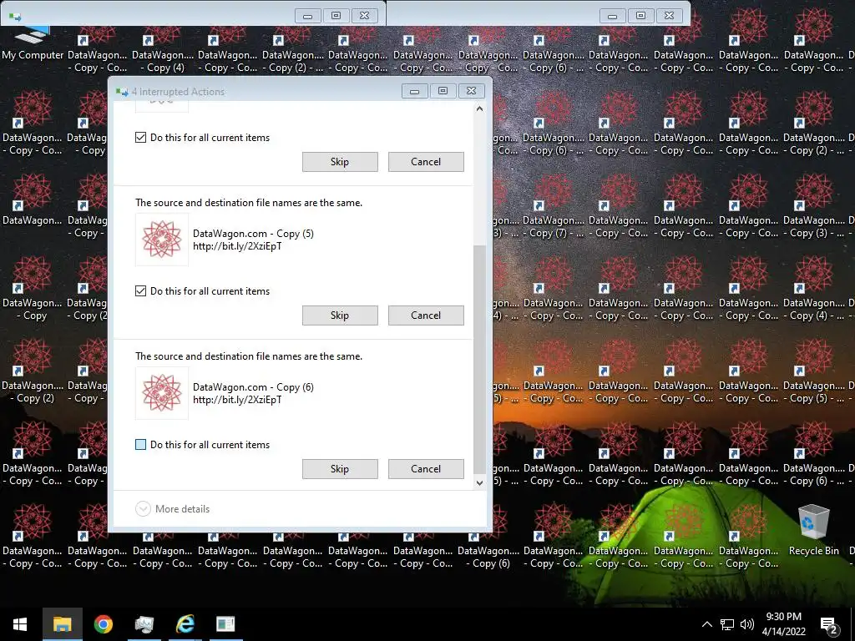Untick 'Do this for all' above Copy (5) entry

[x=140, y=138]
